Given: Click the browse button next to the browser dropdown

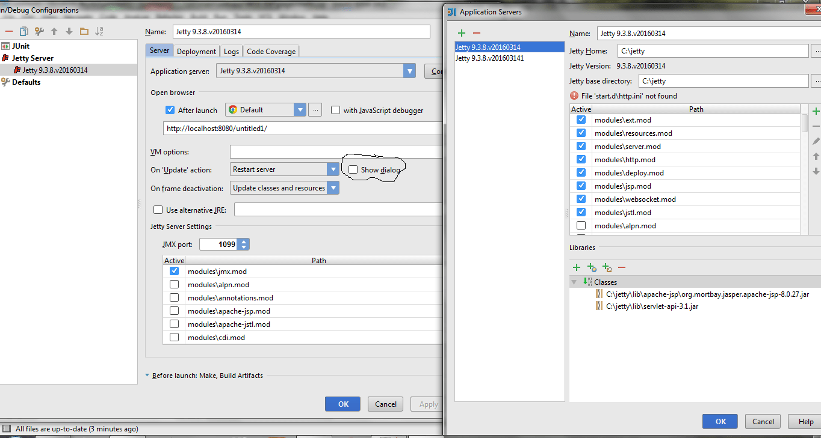Looking at the screenshot, I should tap(315, 110).
